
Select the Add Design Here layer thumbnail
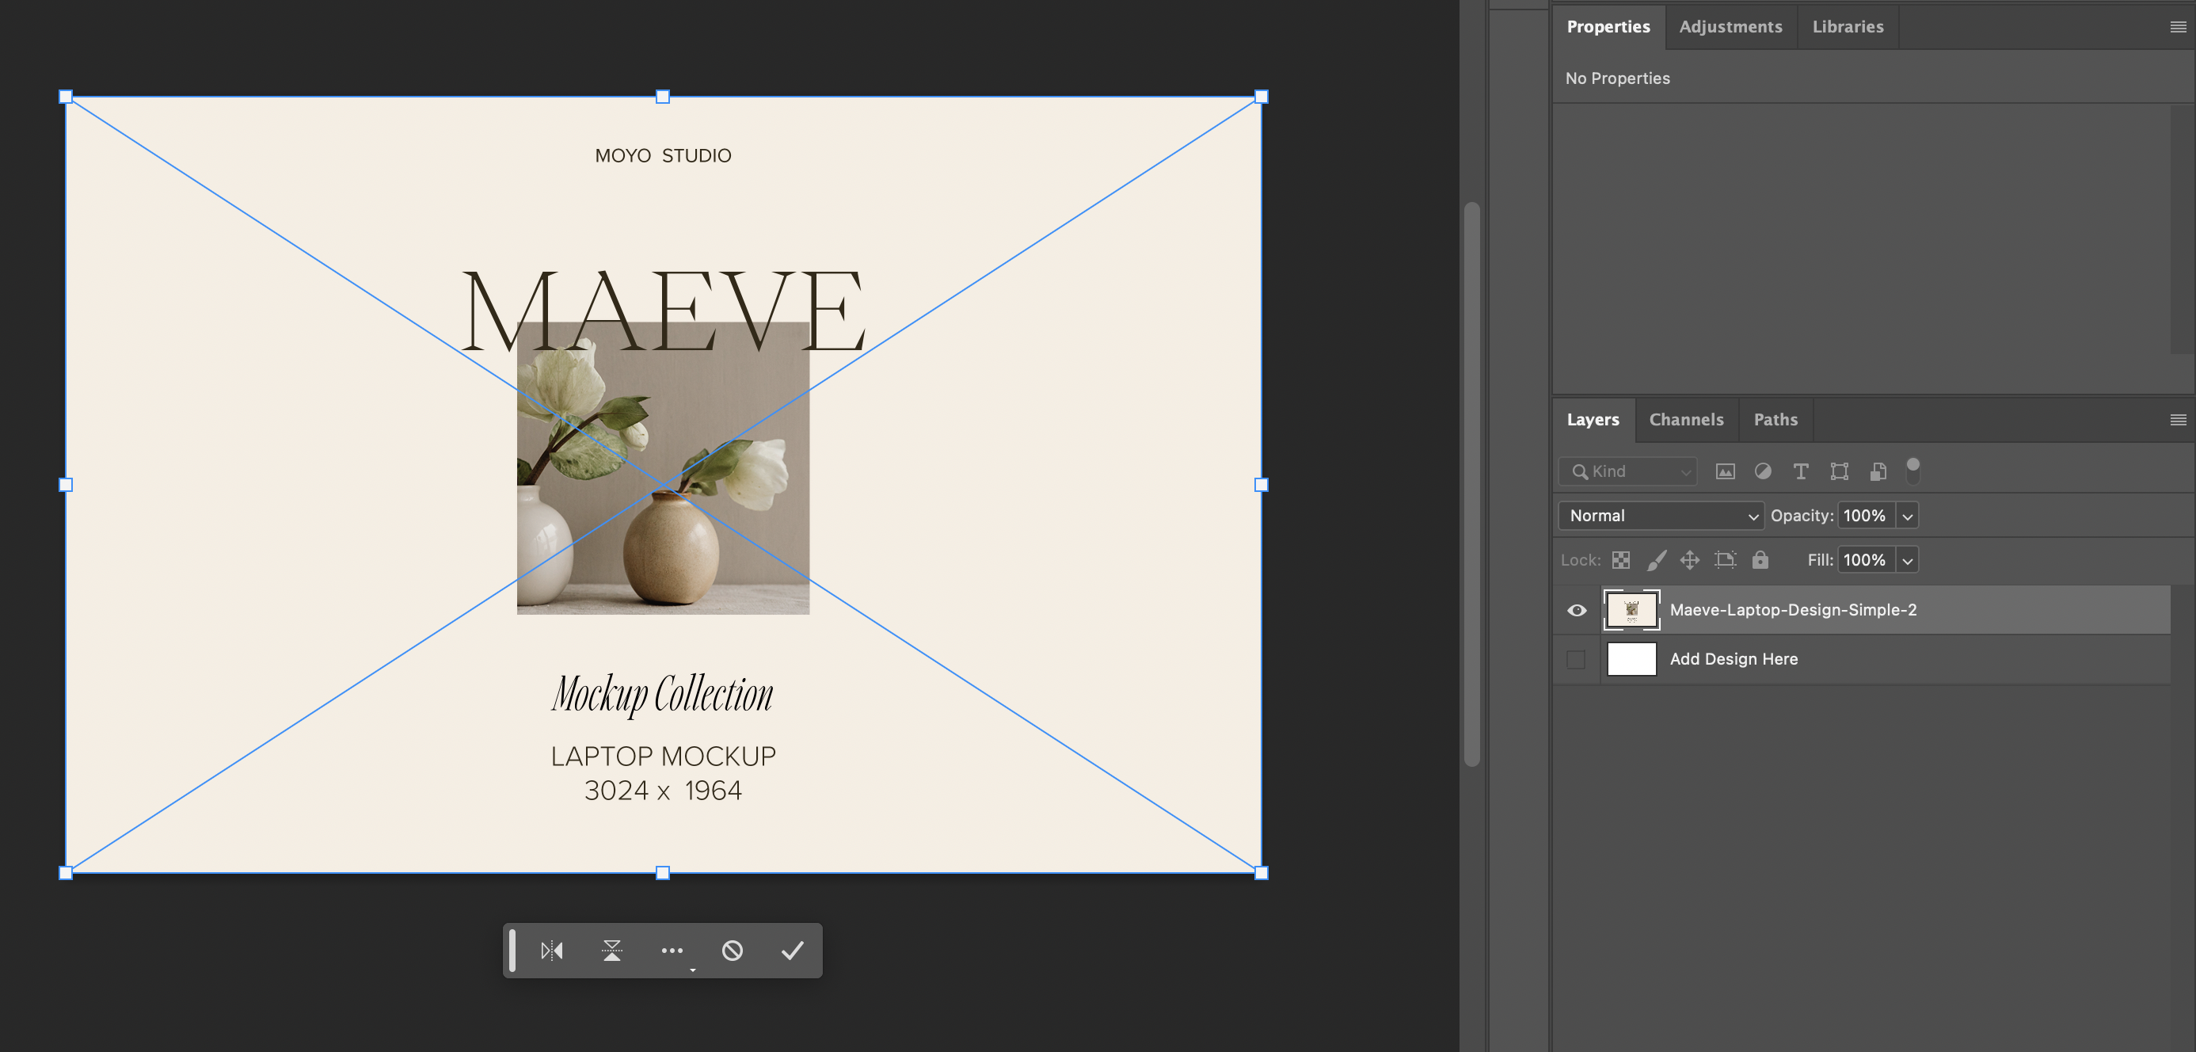point(1631,660)
